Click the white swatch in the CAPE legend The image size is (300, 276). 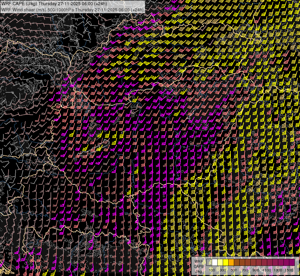pos(215,263)
